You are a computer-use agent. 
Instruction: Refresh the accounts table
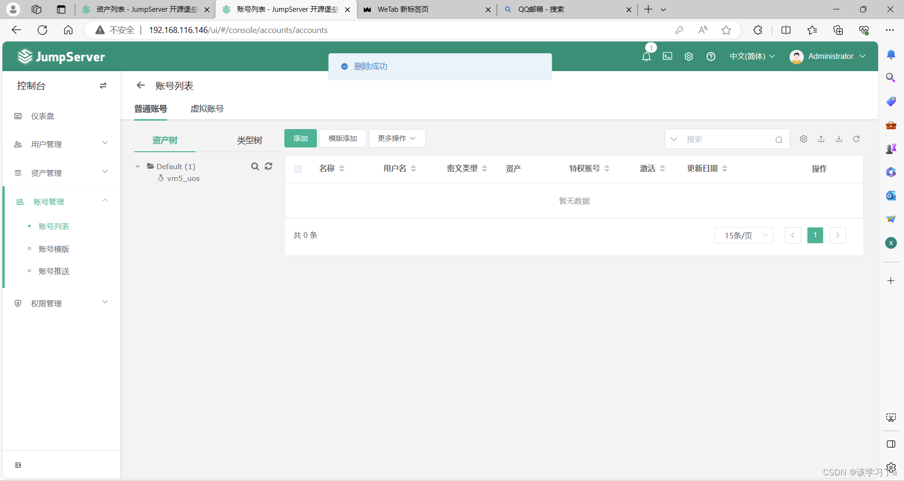click(x=856, y=139)
